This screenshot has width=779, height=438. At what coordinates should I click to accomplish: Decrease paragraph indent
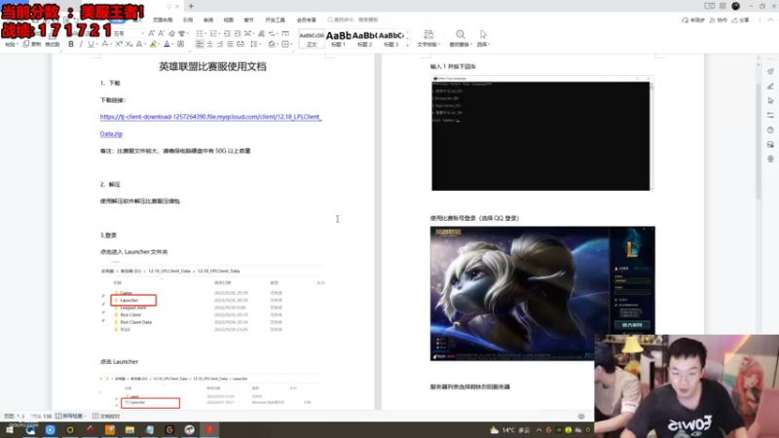click(227, 33)
